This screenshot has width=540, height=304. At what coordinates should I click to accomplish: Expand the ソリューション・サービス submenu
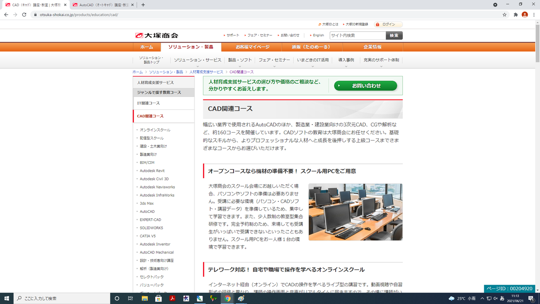pyautogui.click(x=197, y=60)
